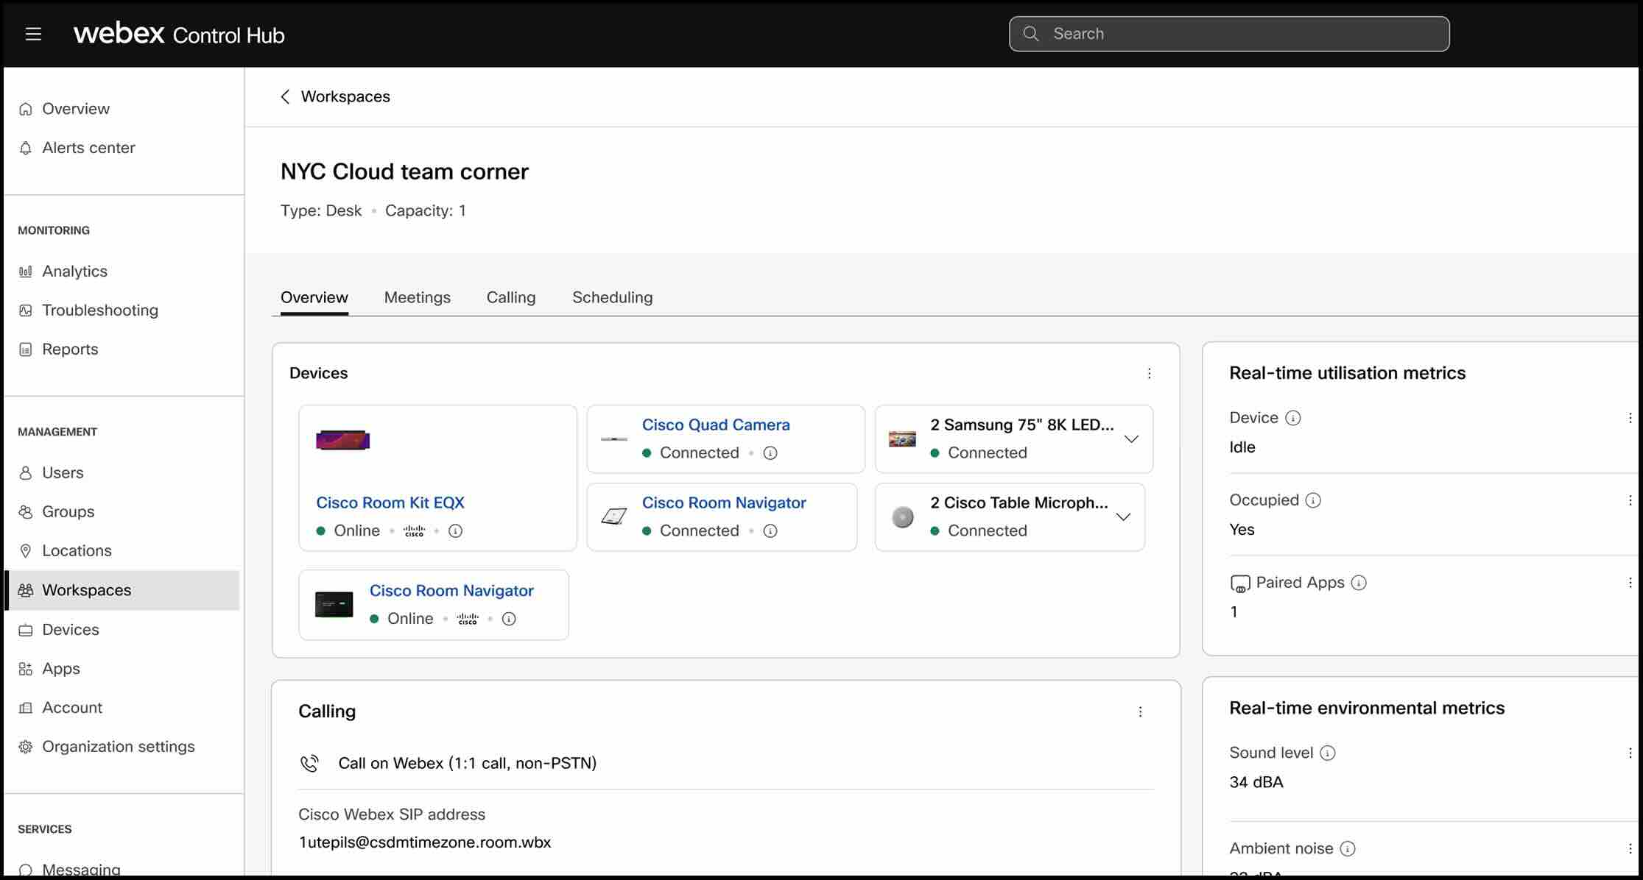Image resolution: width=1643 pixels, height=880 pixels.
Task: Click the Overview home icon in sidebar
Action: 26,109
